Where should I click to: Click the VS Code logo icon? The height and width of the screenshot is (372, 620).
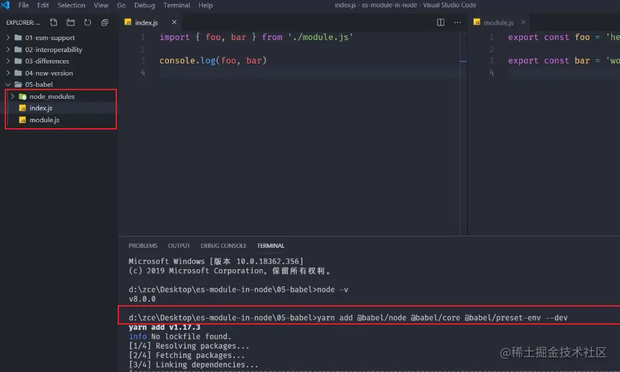click(x=5, y=5)
